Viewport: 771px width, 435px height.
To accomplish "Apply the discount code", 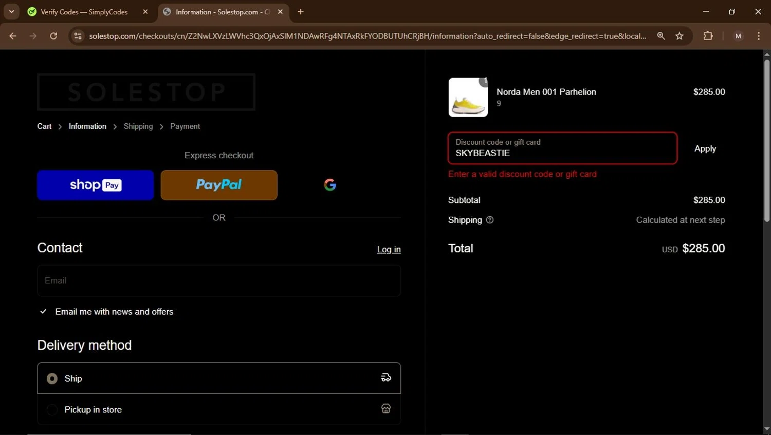I will pos(705,148).
